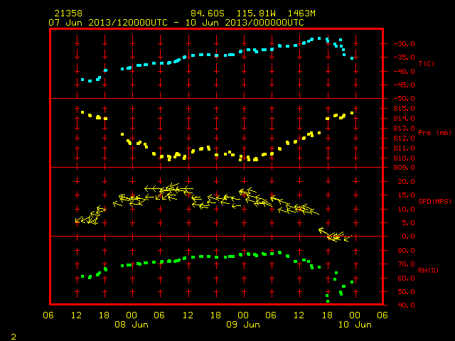Click the 1463M elevation text

(x=301, y=13)
